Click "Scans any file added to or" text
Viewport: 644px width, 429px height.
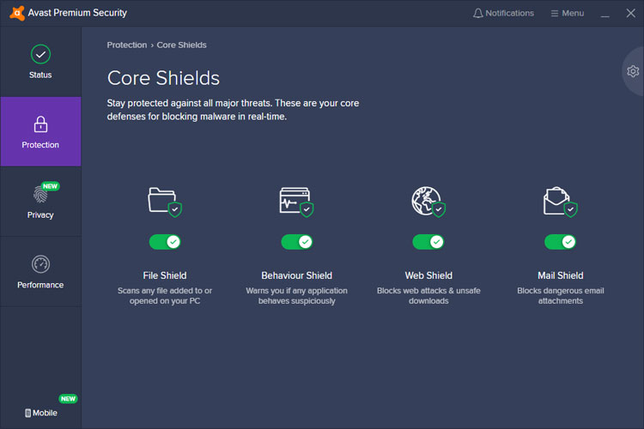click(165, 291)
